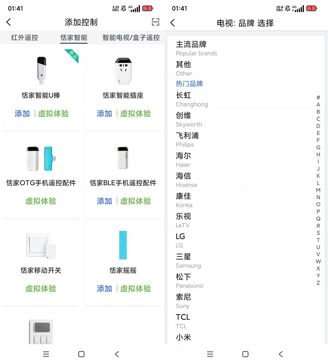The image size is (328, 364).
Task: Go back from the 电视 品牌选择 screen
Action: pyautogui.click(x=173, y=23)
